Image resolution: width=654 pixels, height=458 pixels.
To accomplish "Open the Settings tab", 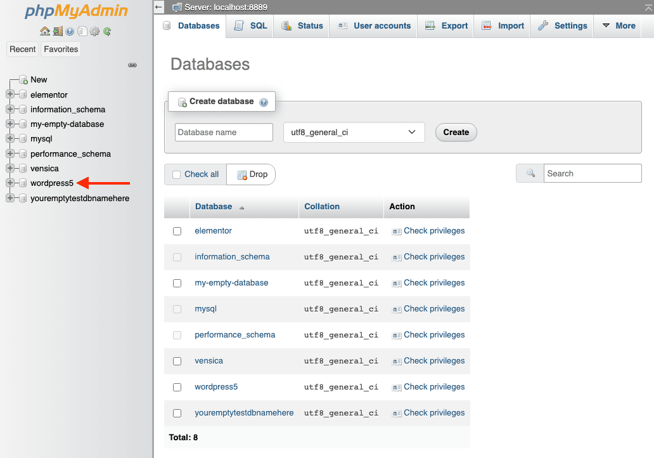I will (x=562, y=26).
